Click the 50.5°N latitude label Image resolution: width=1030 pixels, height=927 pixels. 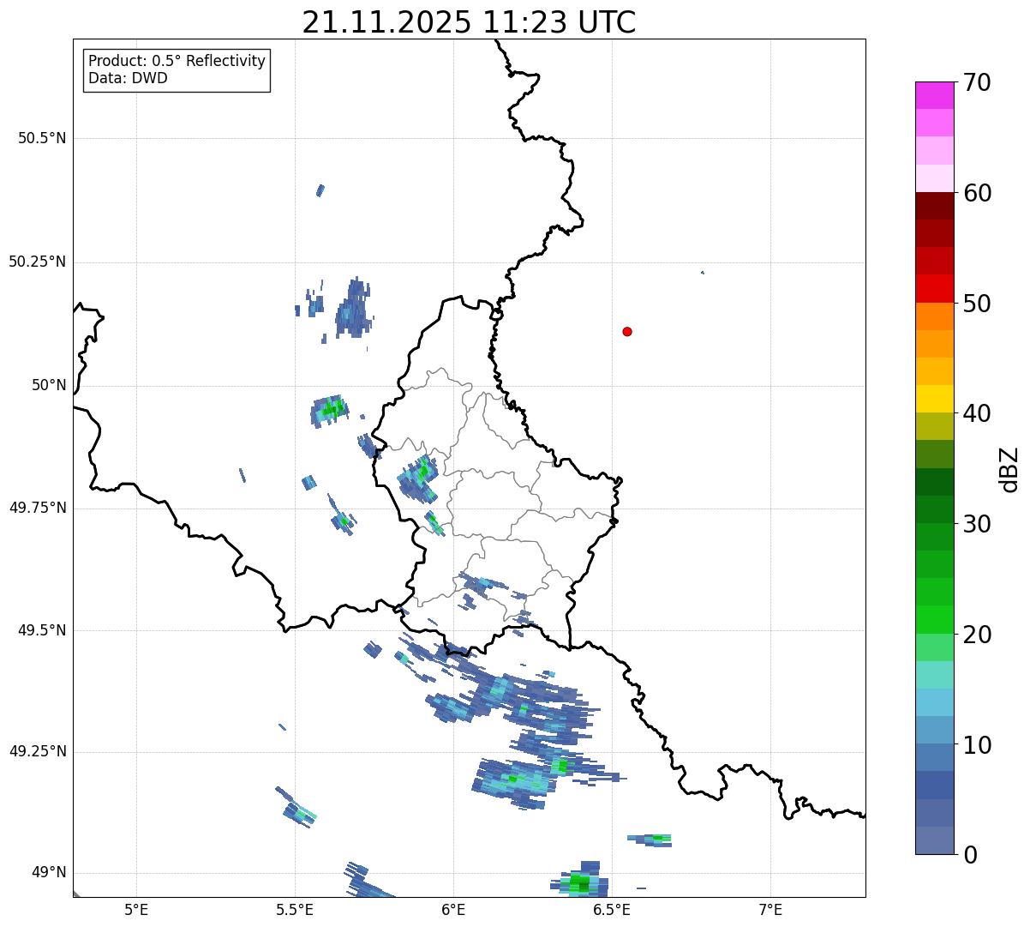(x=42, y=138)
